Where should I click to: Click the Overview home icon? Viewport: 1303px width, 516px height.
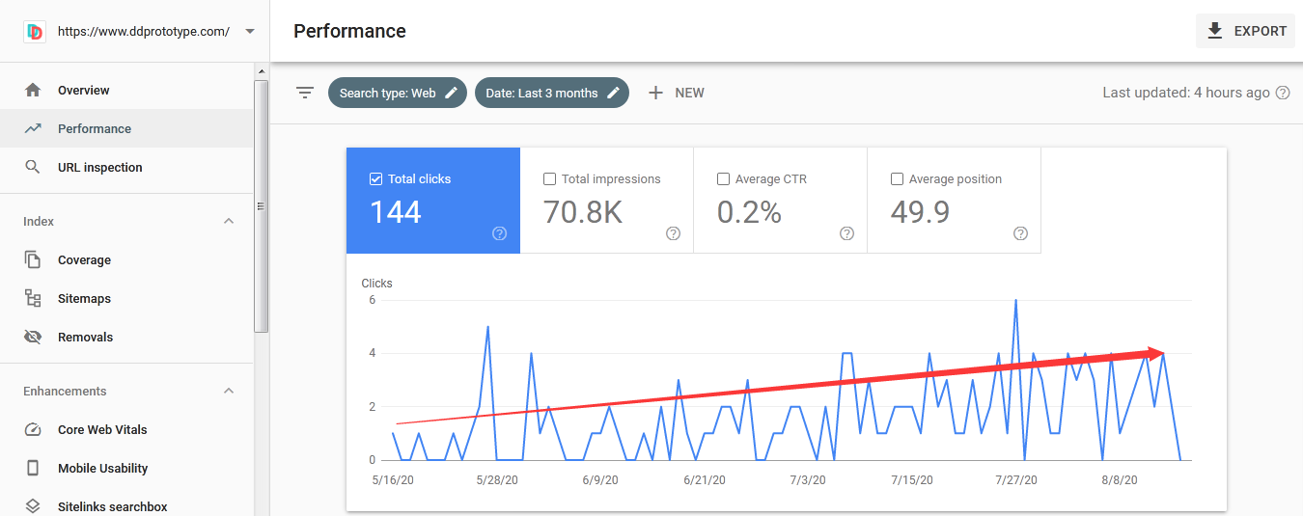click(33, 90)
